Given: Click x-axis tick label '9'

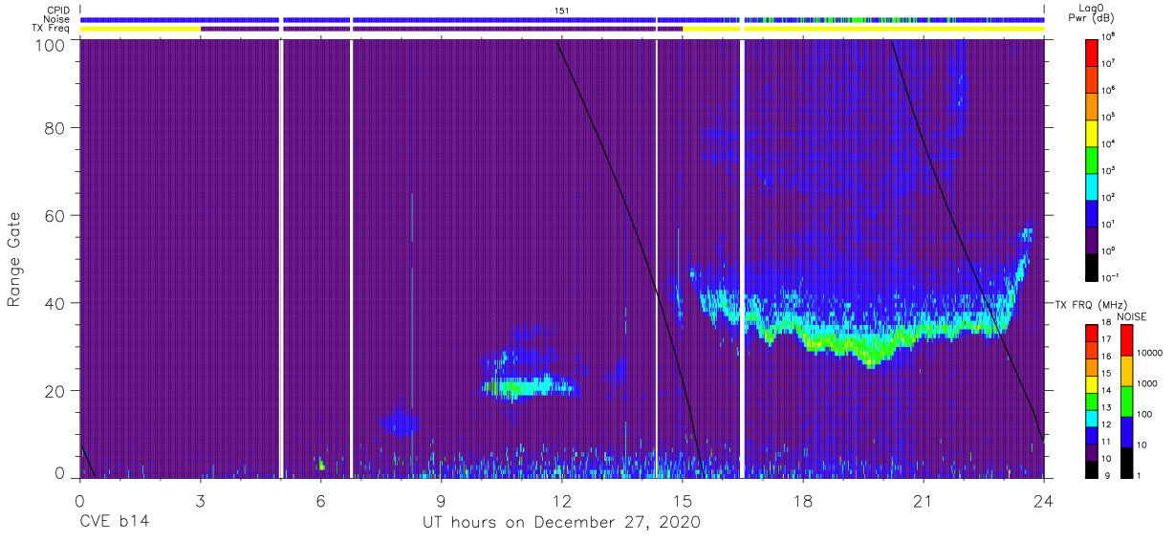Looking at the screenshot, I should click(x=442, y=499).
